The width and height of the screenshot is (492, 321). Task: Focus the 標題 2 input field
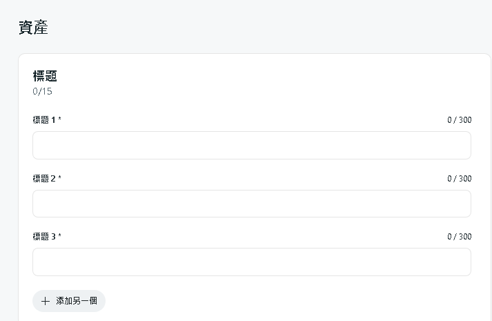coord(252,204)
